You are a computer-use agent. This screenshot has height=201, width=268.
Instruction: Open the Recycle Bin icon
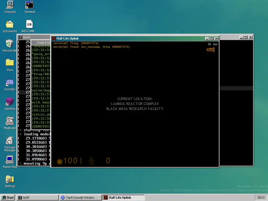pos(10,46)
